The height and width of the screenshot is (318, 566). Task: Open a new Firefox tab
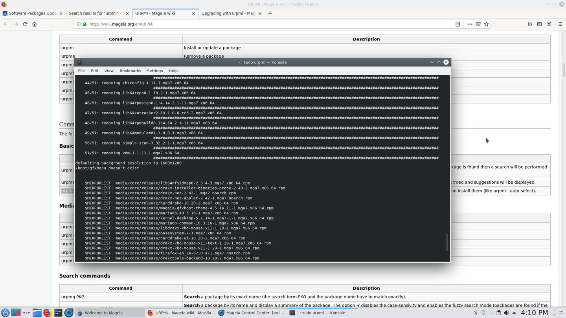tap(270, 13)
